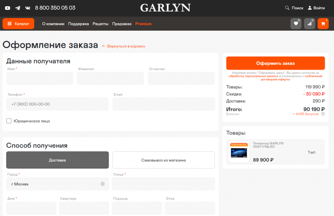Screen dimensions: 334x216
Task: Click Войти to sign in
Action: (319, 8)
